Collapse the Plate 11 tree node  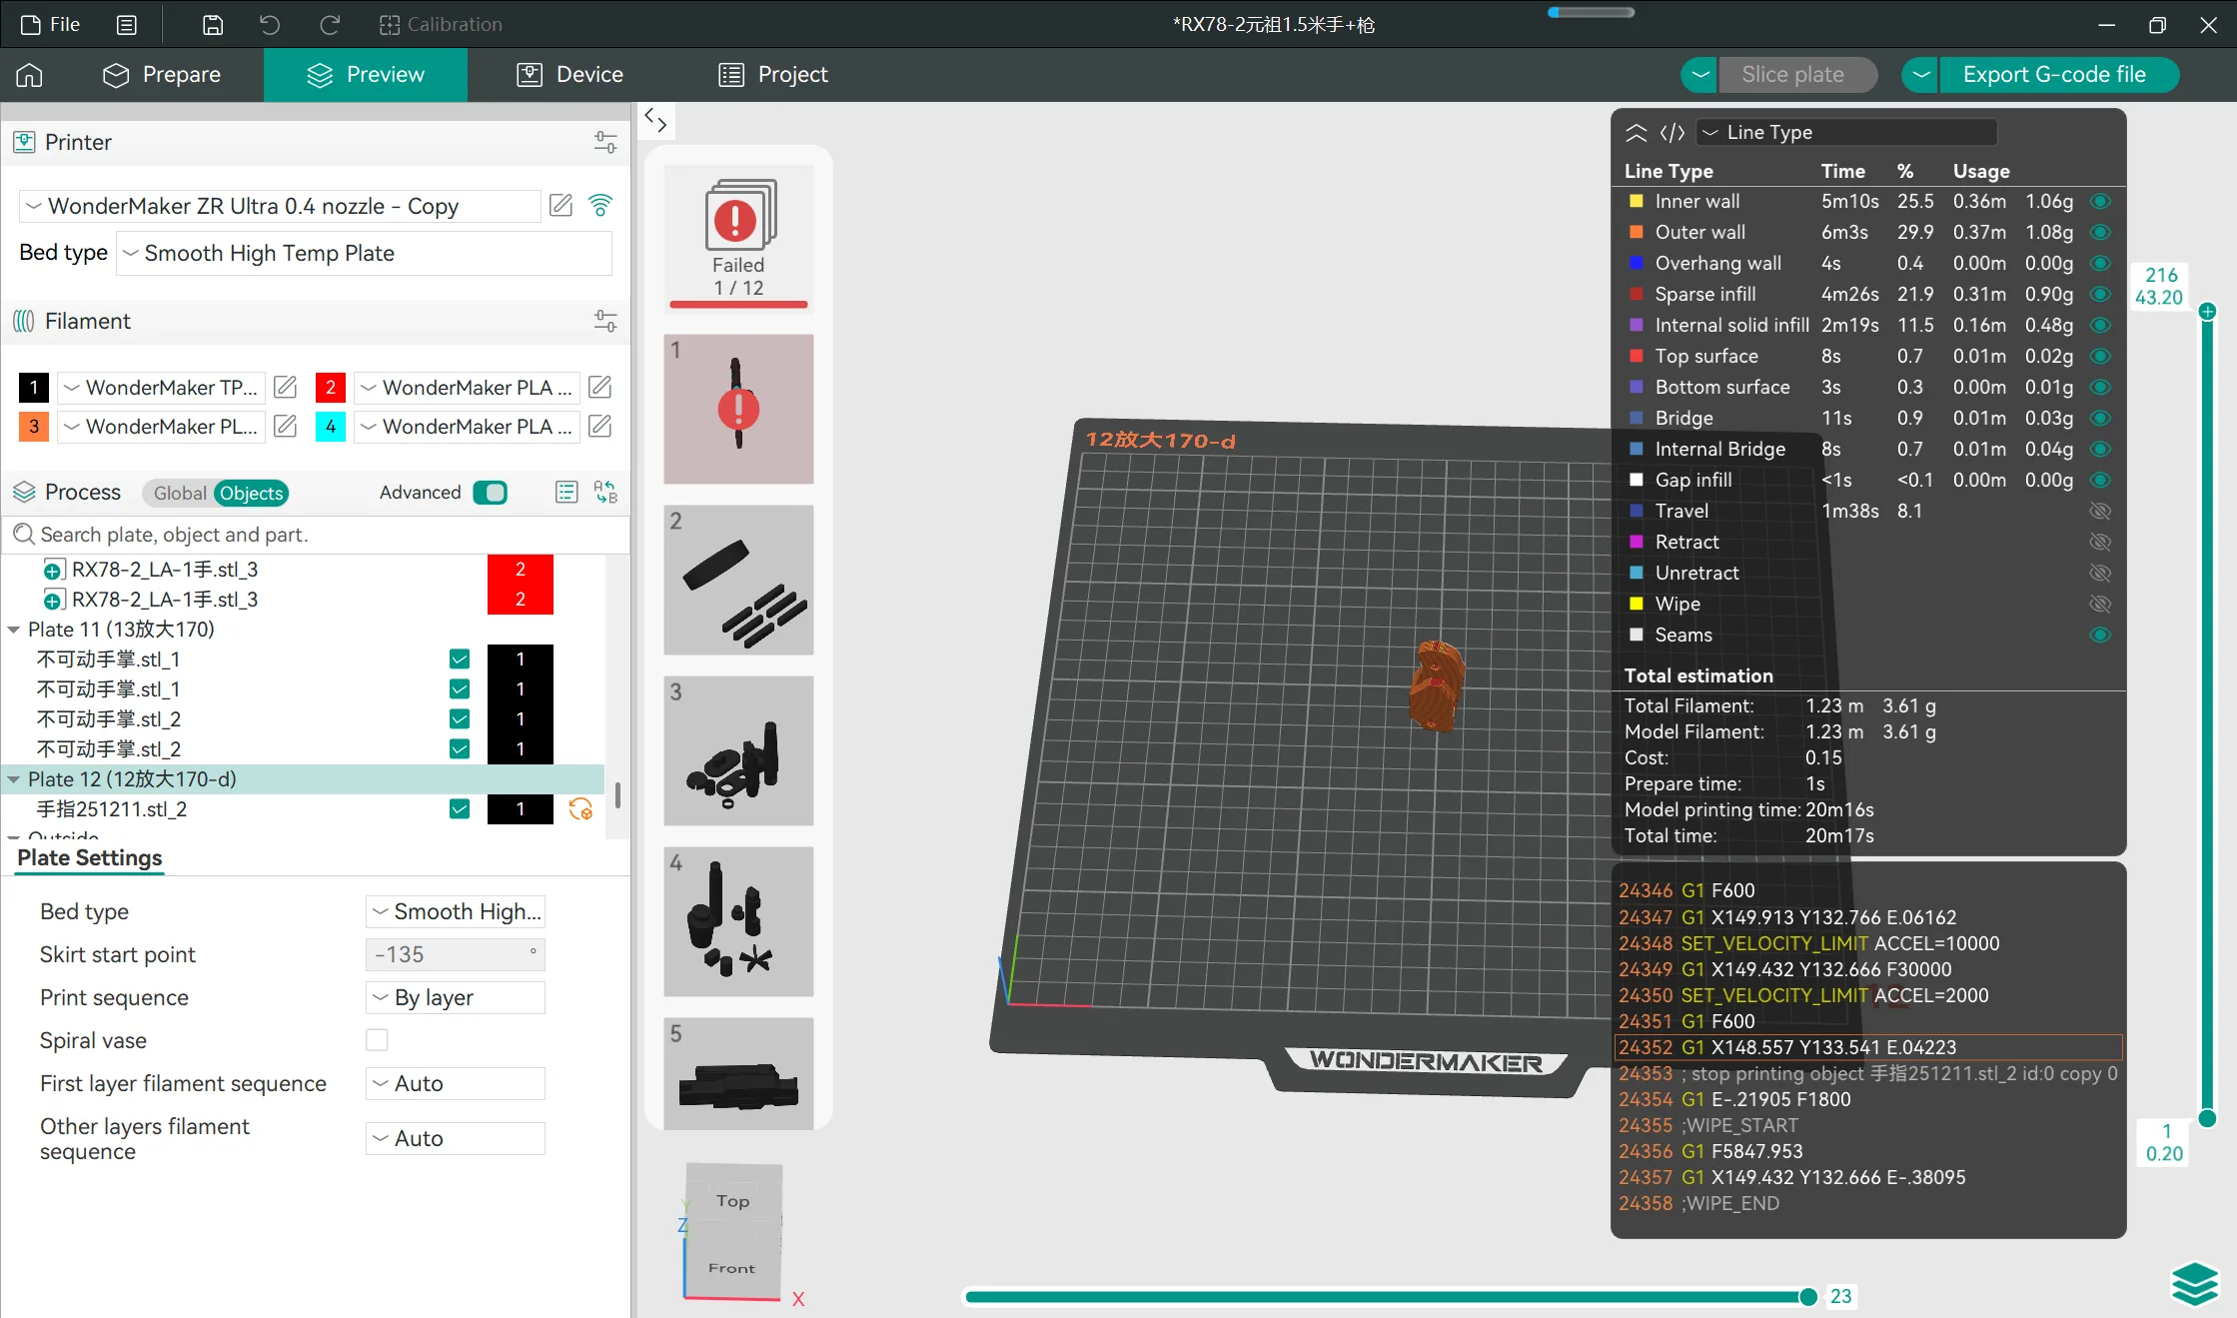coord(14,630)
